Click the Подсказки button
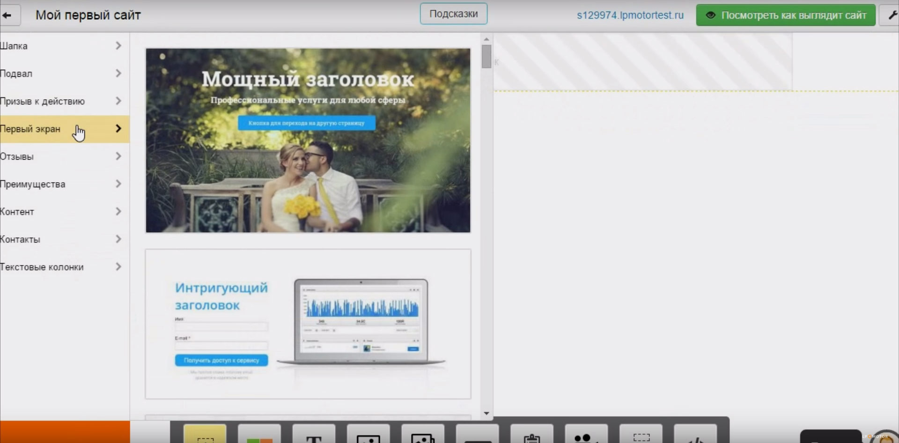899x443 pixels. (x=453, y=14)
